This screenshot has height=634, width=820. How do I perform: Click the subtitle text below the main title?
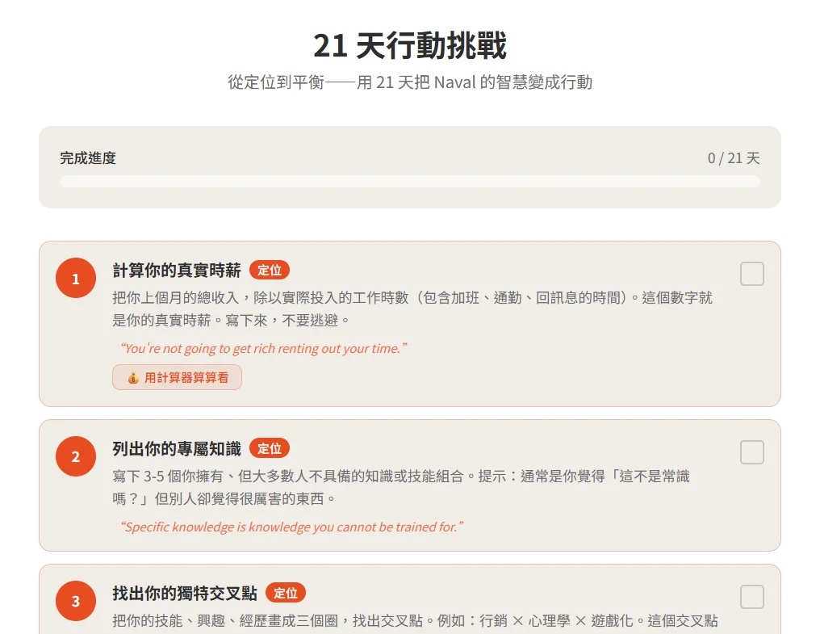[x=410, y=82]
